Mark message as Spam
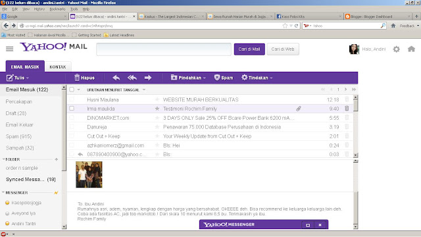Viewport: 421px width, 237px height. coord(224,78)
